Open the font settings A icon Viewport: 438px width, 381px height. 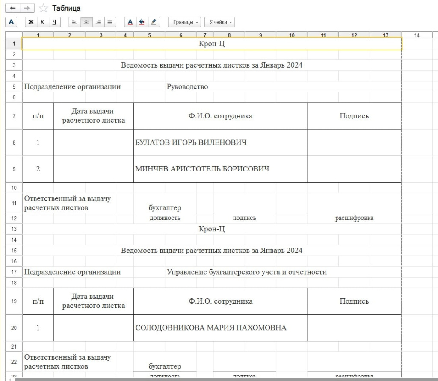11,22
